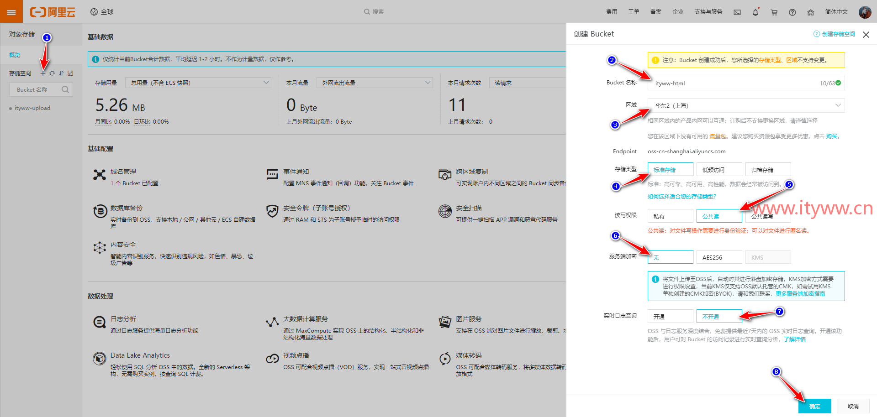The image size is (877, 417).
Task: Open the 企业 menu
Action: coord(678,12)
